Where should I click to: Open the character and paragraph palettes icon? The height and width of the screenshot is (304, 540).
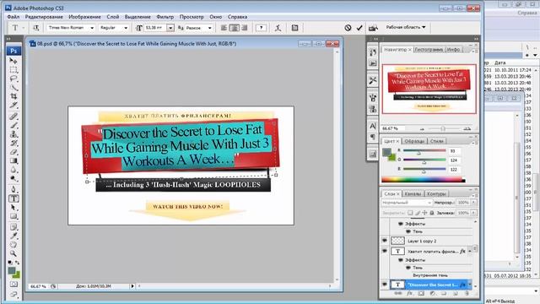coord(294,28)
